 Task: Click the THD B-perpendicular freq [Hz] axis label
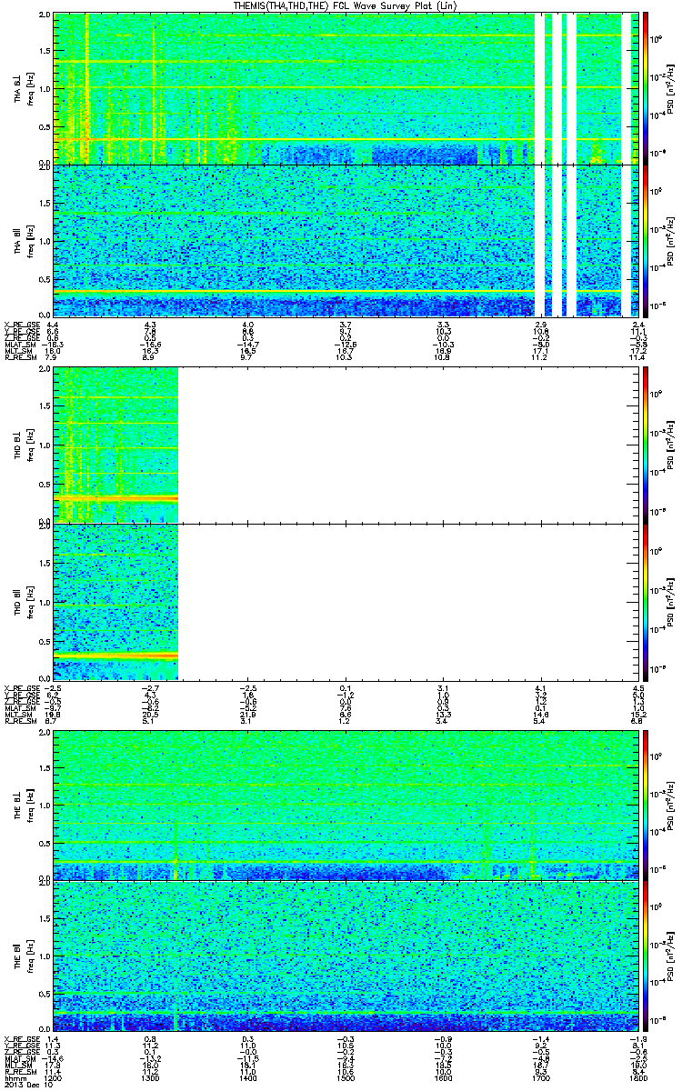point(29,445)
